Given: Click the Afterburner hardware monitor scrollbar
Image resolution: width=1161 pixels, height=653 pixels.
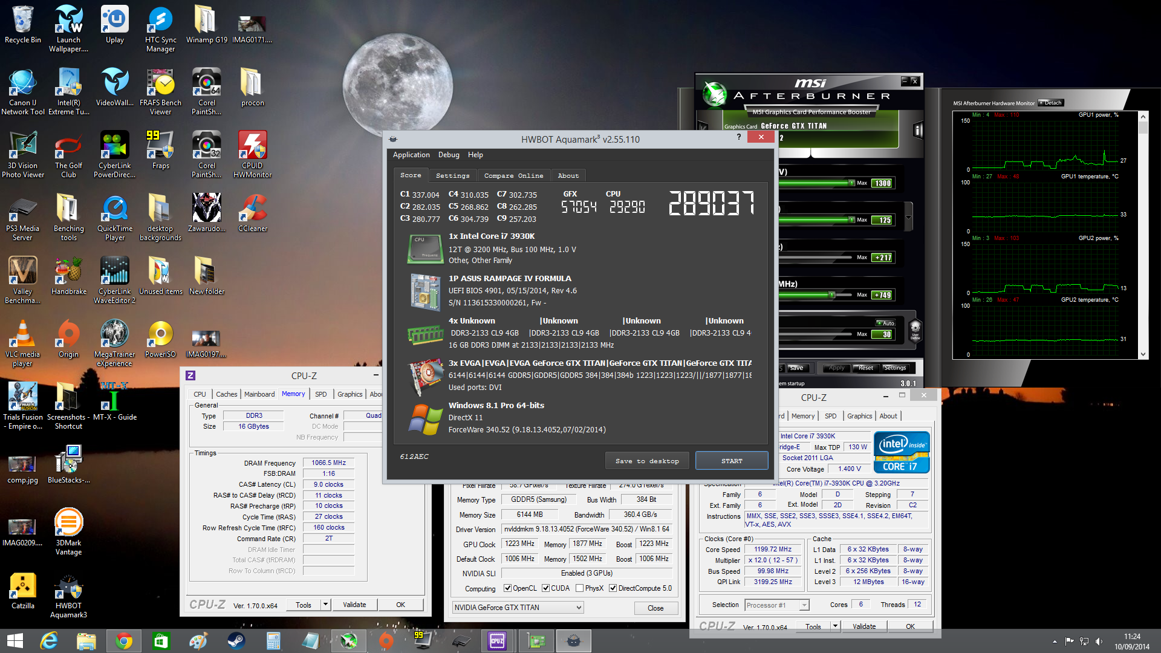Looking at the screenshot, I should pyautogui.click(x=1143, y=235).
